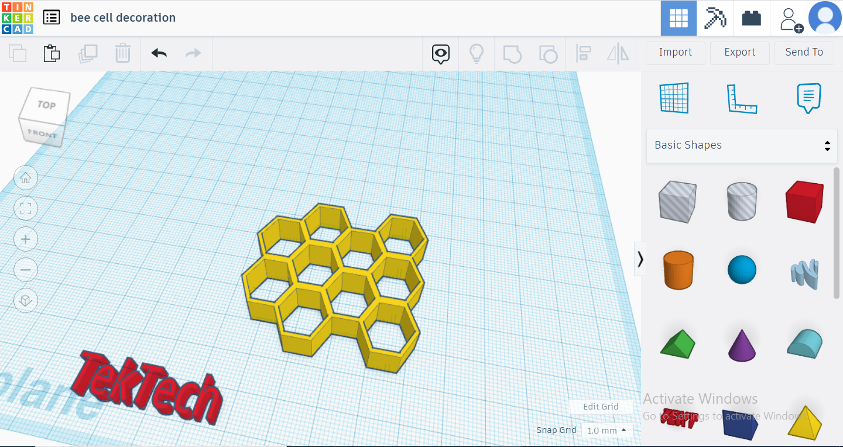Select the purple Cone shape
Image resolution: width=843 pixels, height=447 pixels.
coord(742,345)
